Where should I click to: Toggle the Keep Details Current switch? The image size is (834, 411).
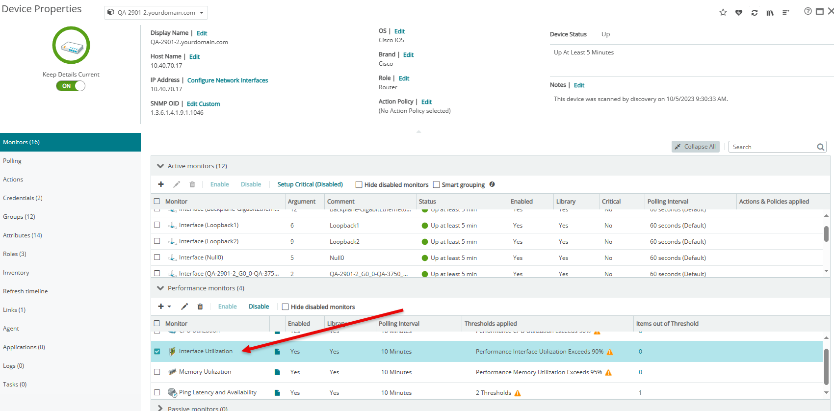click(71, 86)
